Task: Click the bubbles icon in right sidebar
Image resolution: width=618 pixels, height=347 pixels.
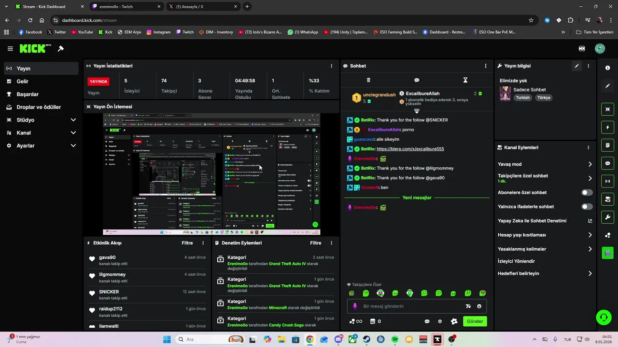Action: 607,235
